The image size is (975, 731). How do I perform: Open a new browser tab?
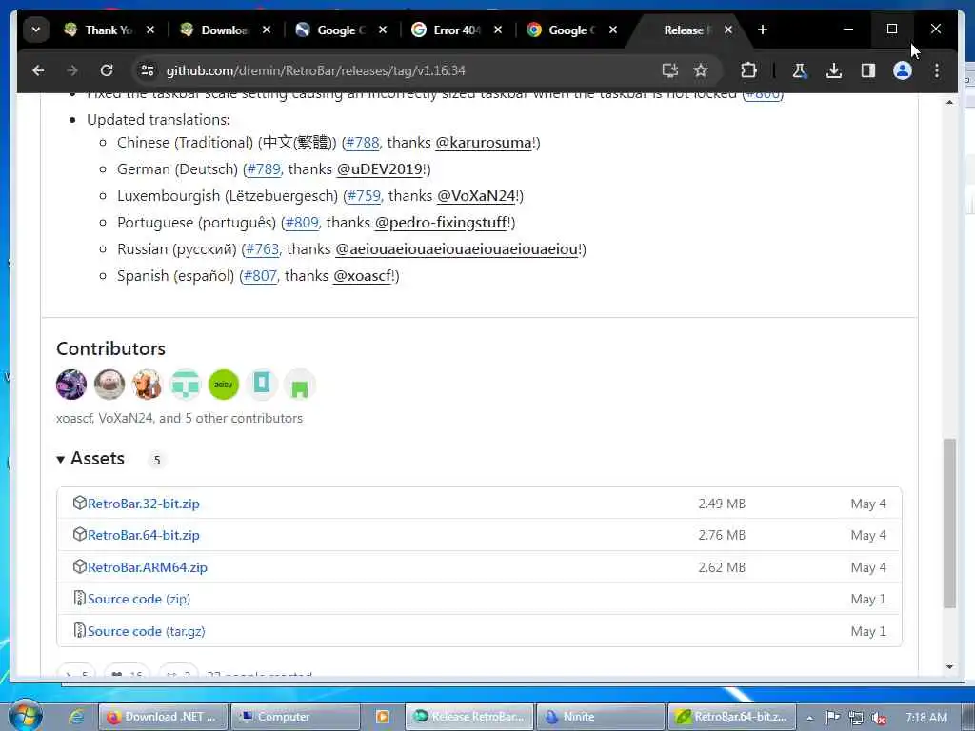coord(763,30)
